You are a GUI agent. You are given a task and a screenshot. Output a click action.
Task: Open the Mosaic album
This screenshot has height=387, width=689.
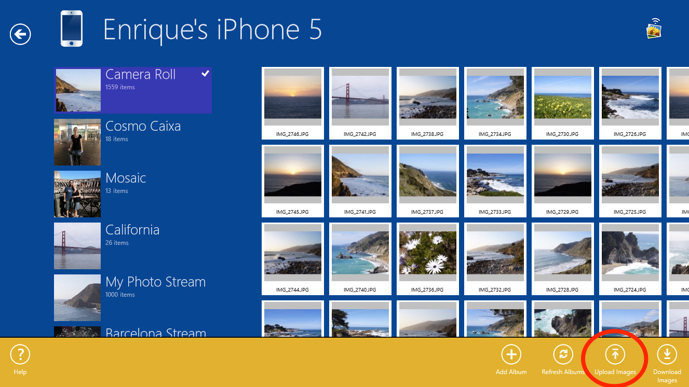coord(133,194)
